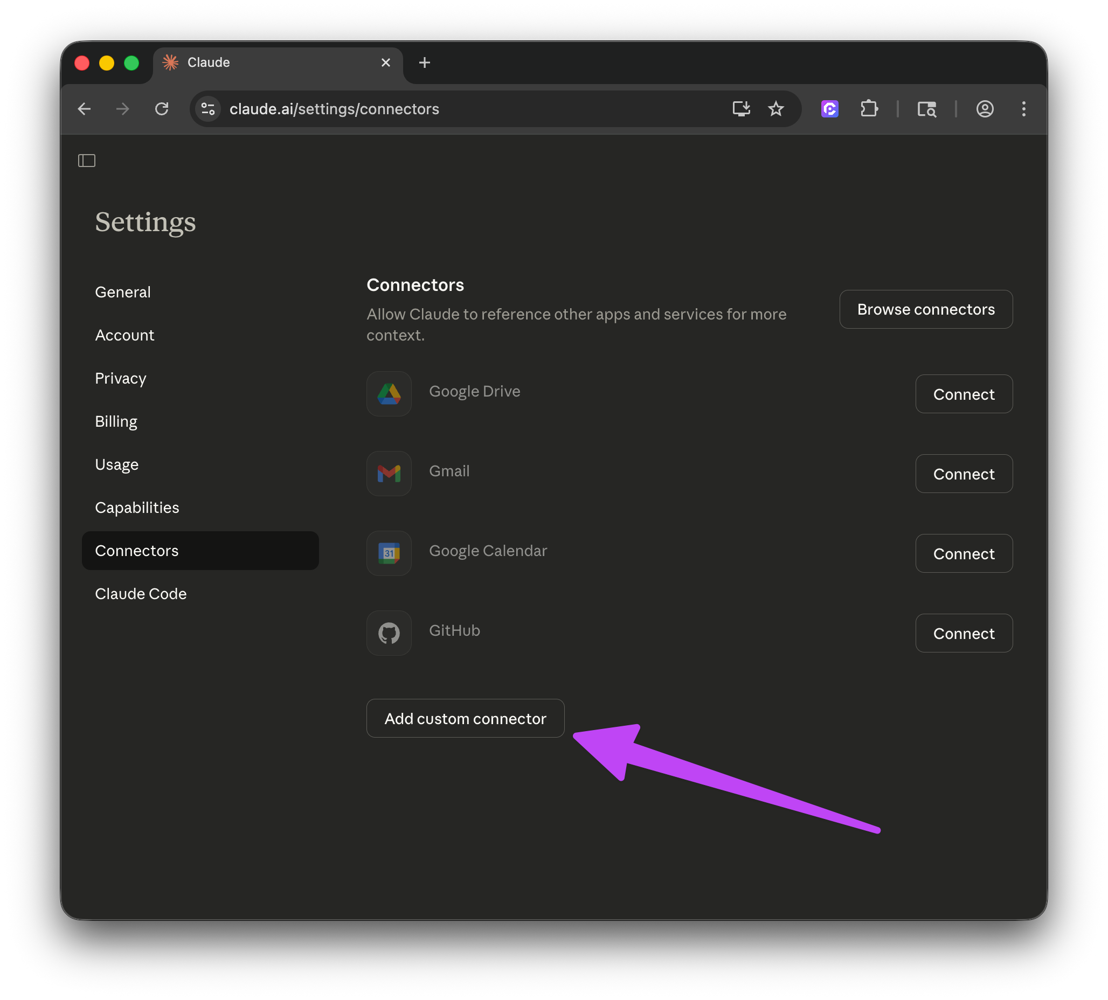Click the Google Drive connector icon
This screenshot has height=1000, width=1108.
click(389, 394)
